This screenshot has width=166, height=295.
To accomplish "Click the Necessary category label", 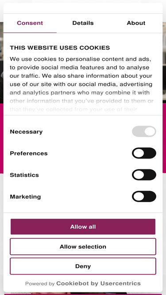I will 26,132.
